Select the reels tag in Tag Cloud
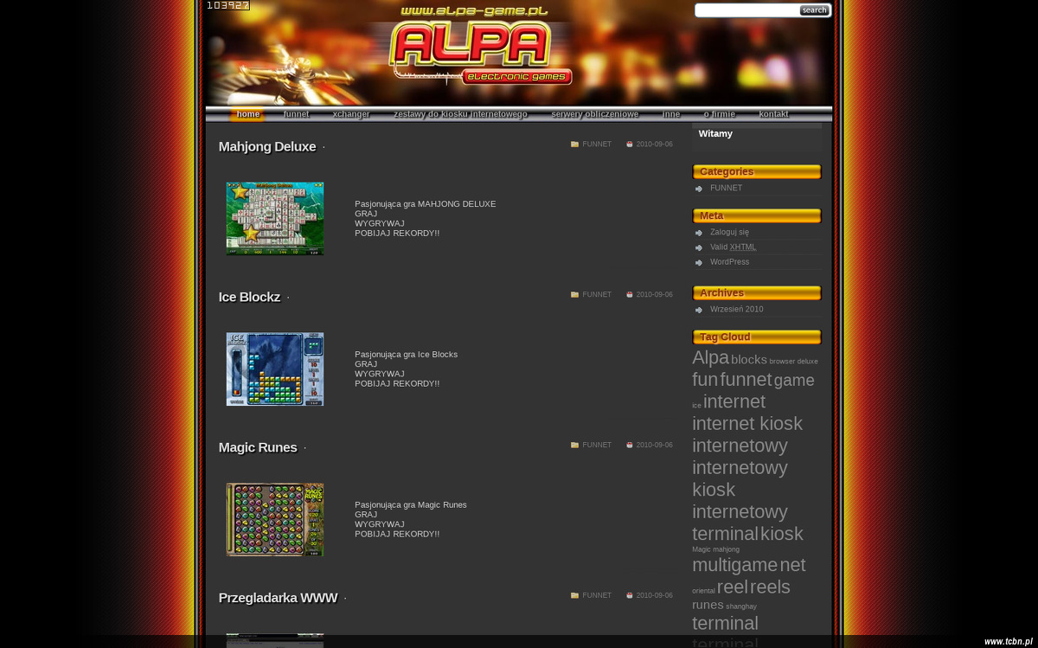1038x648 pixels. (x=770, y=587)
